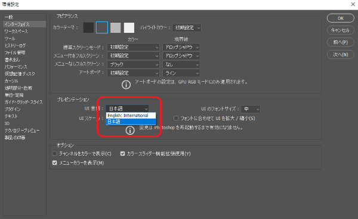This screenshot has height=219, width=358.
Task: Select ヒストリーログ in the category list
Action: 24,45
